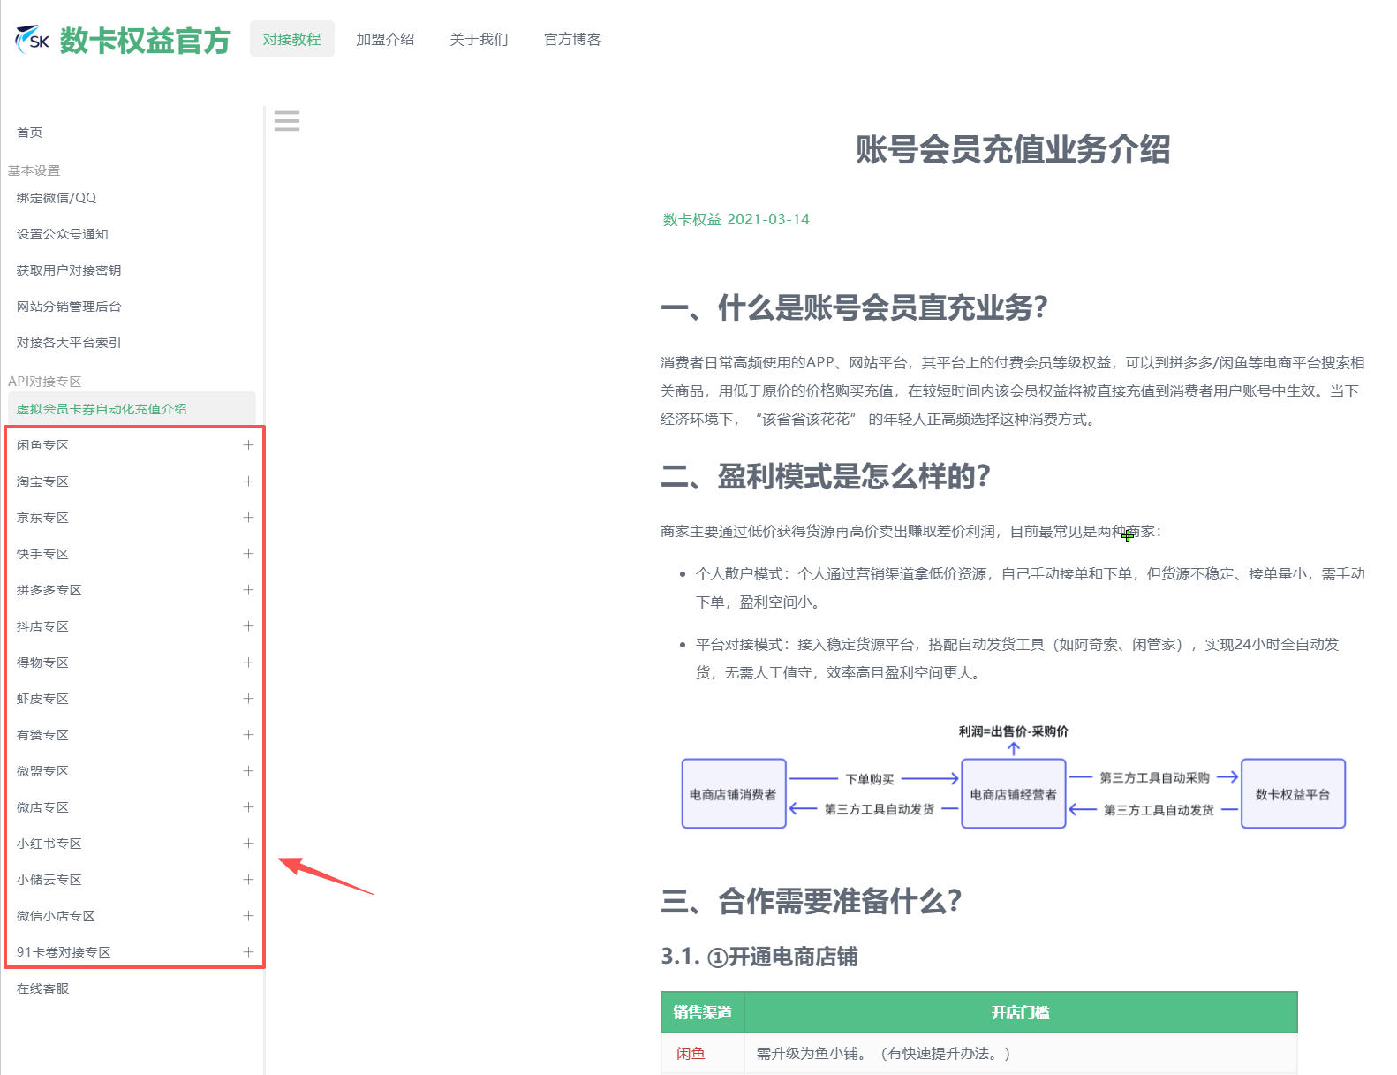Click the 电商店铺消费者 box in the diagram
1397x1075 pixels.
(734, 793)
